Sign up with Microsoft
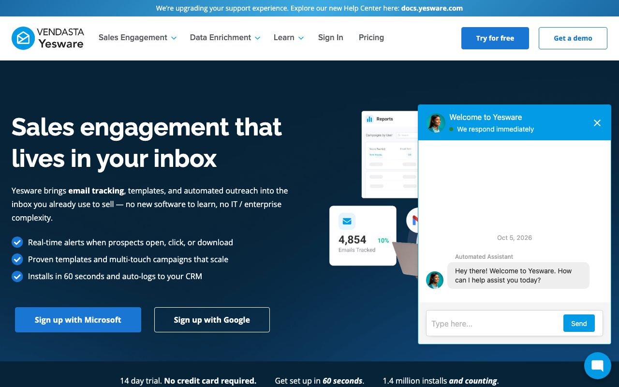 [78, 320]
